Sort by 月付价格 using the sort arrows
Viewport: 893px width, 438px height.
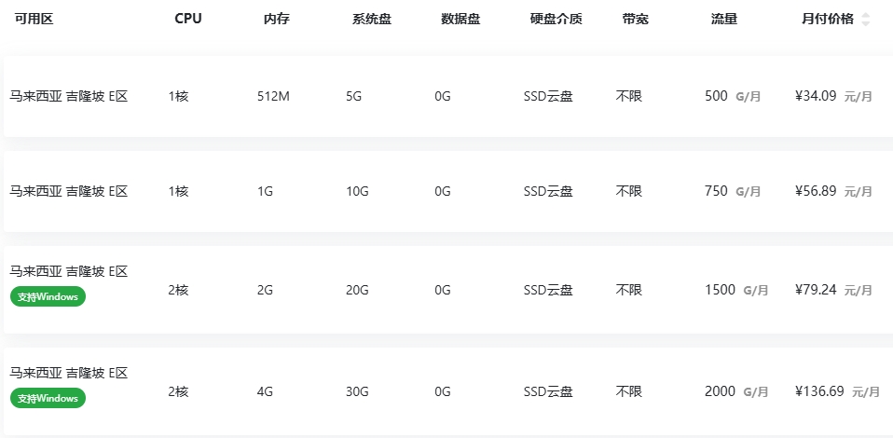click(866, 20)
